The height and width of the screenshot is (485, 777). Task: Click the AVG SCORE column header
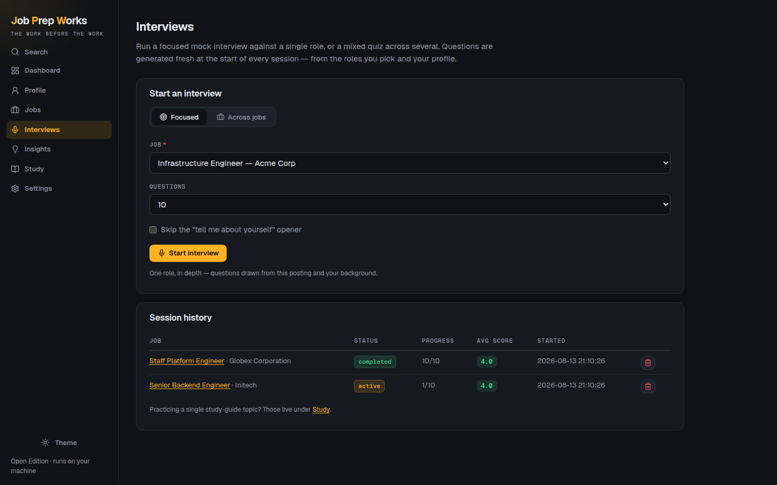pos(495,341)
